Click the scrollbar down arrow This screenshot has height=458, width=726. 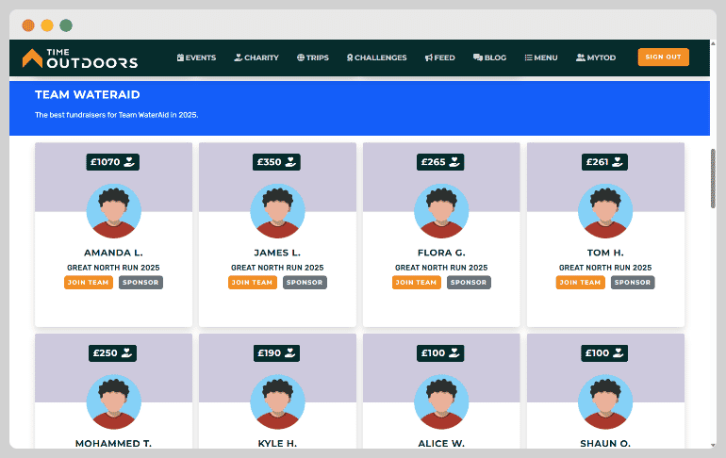pyautogui.click(x=713, y=445)
